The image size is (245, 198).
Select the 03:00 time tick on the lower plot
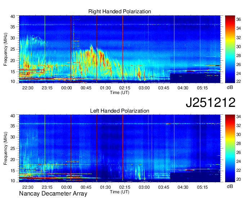pyautogui.click(x=144, y=187)
